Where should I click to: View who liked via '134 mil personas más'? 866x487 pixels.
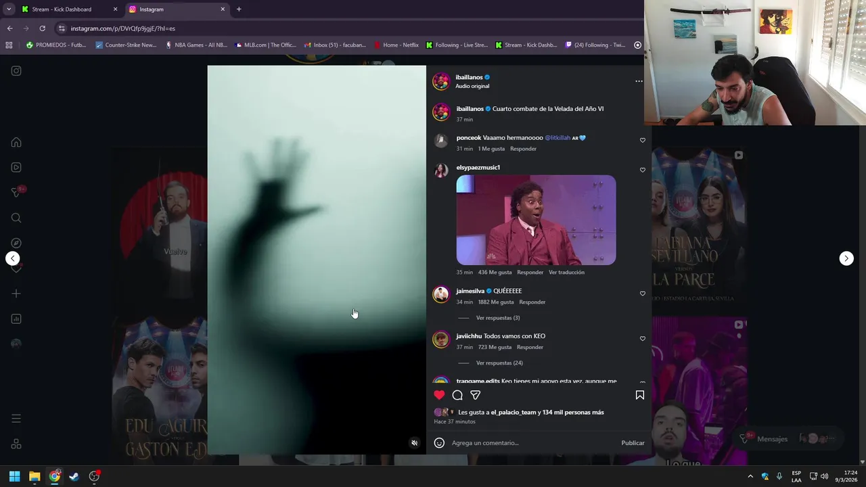pos(573,412)
